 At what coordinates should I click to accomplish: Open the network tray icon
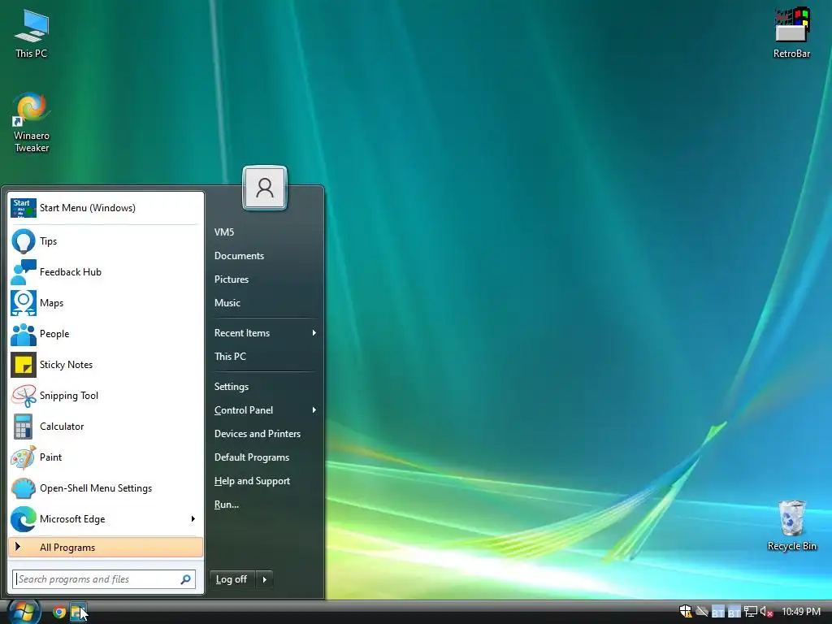(750, 612)
